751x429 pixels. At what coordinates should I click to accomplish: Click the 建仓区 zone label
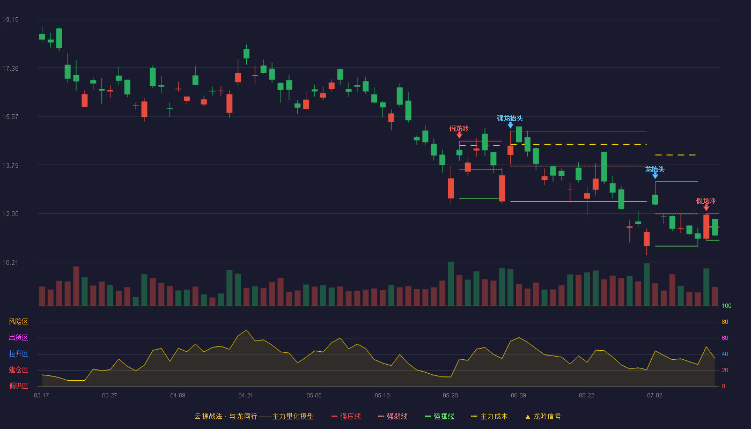point(18,370)
